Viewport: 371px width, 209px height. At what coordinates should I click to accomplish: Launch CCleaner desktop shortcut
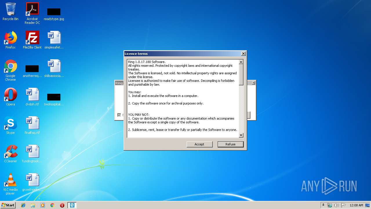[10, 154]
